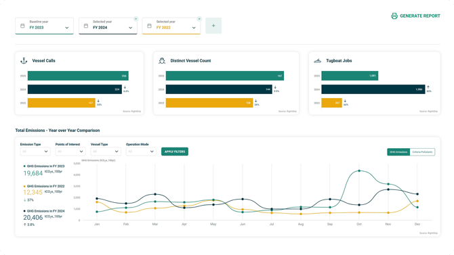Click the FY 2024 dark legend dot

(x=24, y=211)
